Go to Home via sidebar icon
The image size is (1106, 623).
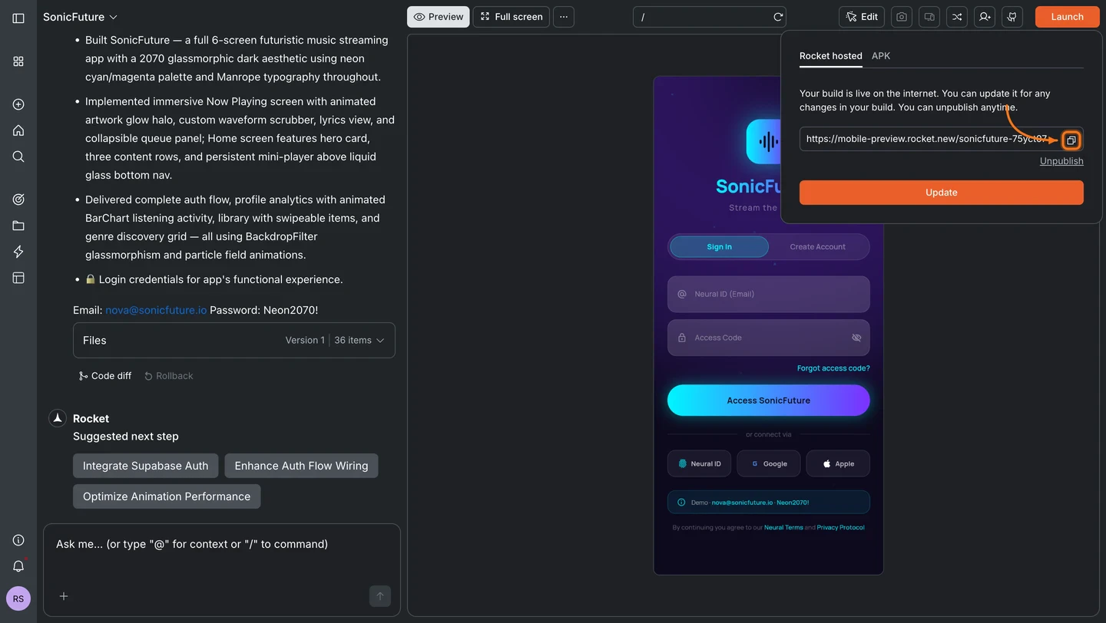tap(18, 130)
